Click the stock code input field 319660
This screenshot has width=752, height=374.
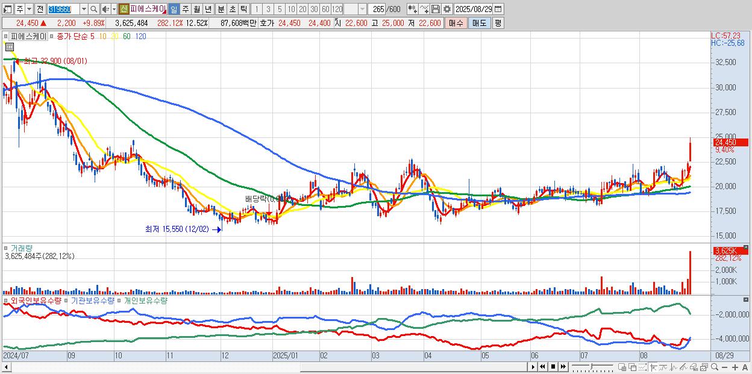(x=64, y=9)
